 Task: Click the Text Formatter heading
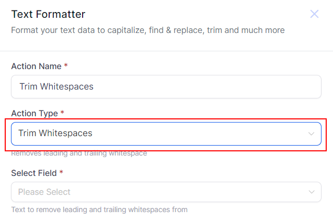point(48,14)
